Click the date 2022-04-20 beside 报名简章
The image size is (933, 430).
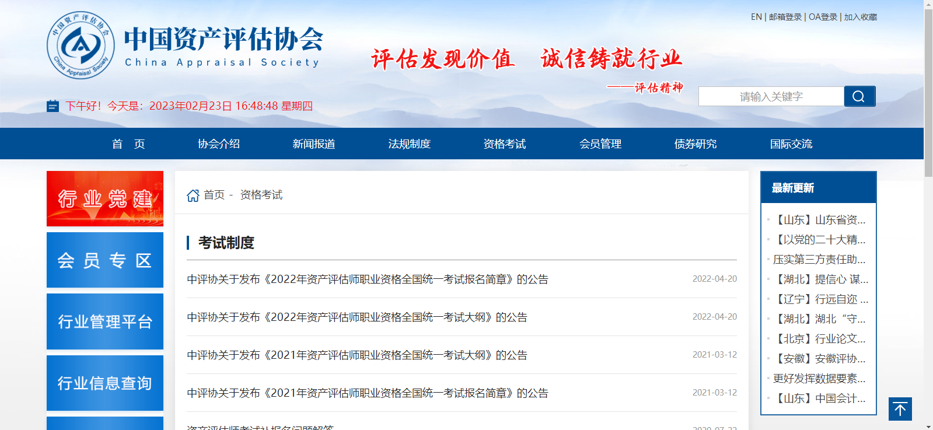click(x=715, y=279)
